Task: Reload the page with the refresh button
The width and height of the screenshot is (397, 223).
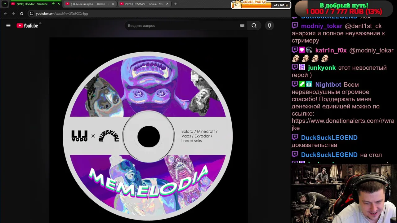Action: pyautogui.click(x=21, y=14)
